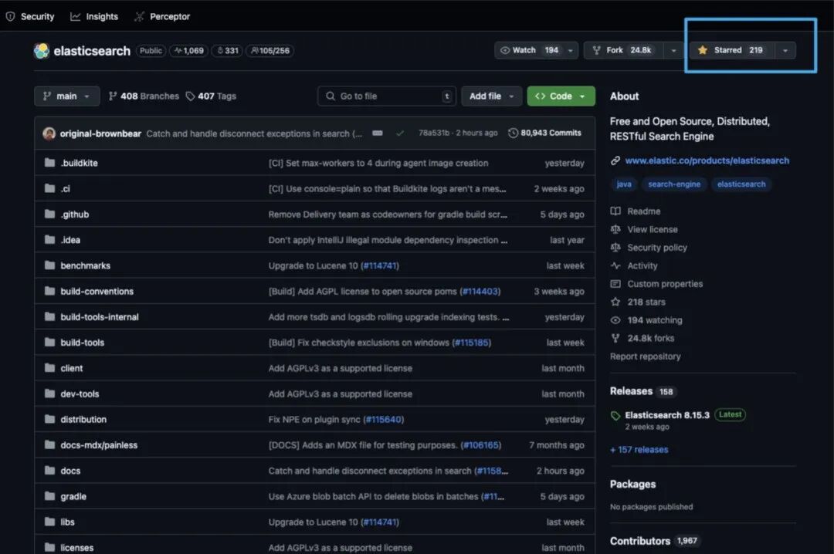
Task: Open the libs folder
Action: coord(67,522)
